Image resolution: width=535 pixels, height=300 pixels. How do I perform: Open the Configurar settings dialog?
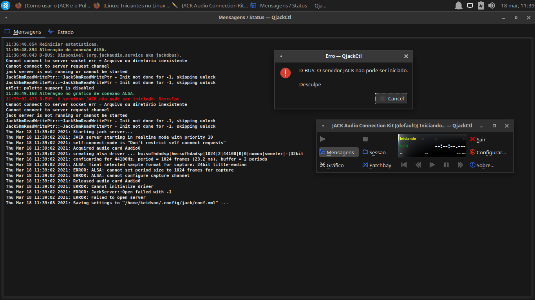(x=488, y=152)
